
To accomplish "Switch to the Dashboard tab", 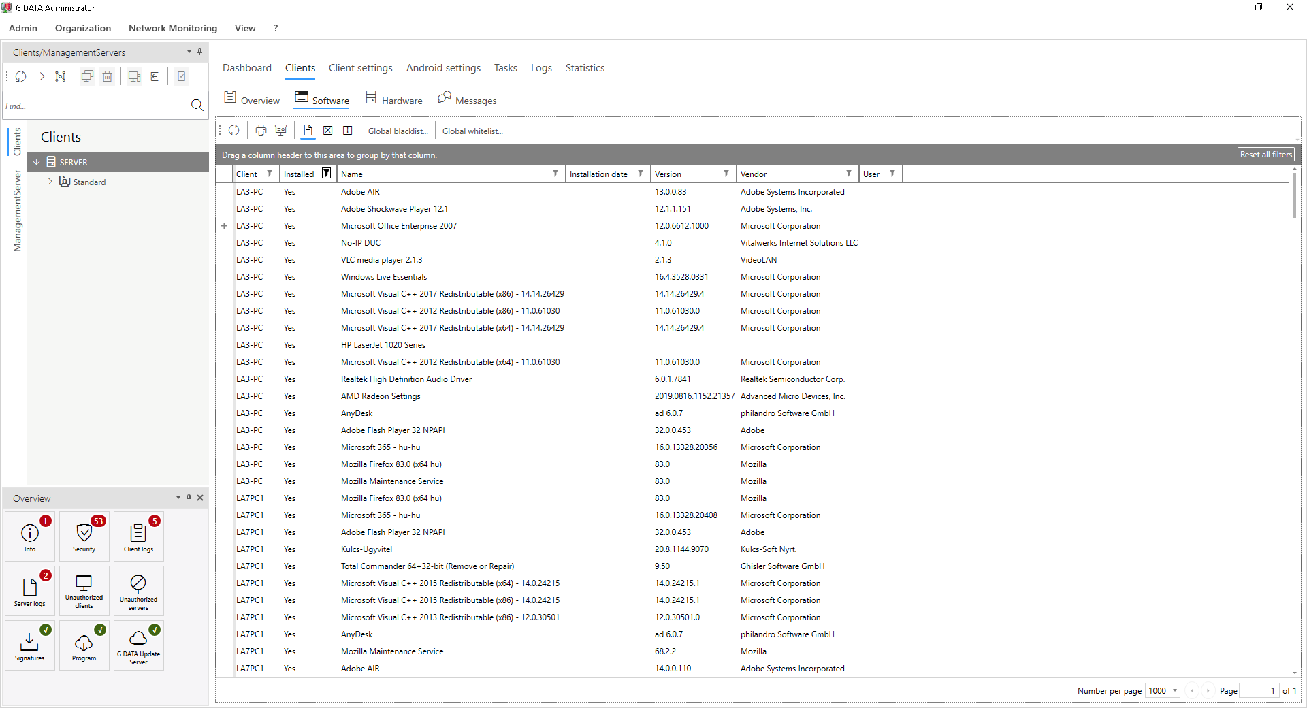I will 247,68.
